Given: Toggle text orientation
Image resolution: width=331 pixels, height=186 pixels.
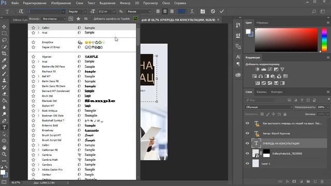Looking at the screenshot, I should (x=21, y=11).
